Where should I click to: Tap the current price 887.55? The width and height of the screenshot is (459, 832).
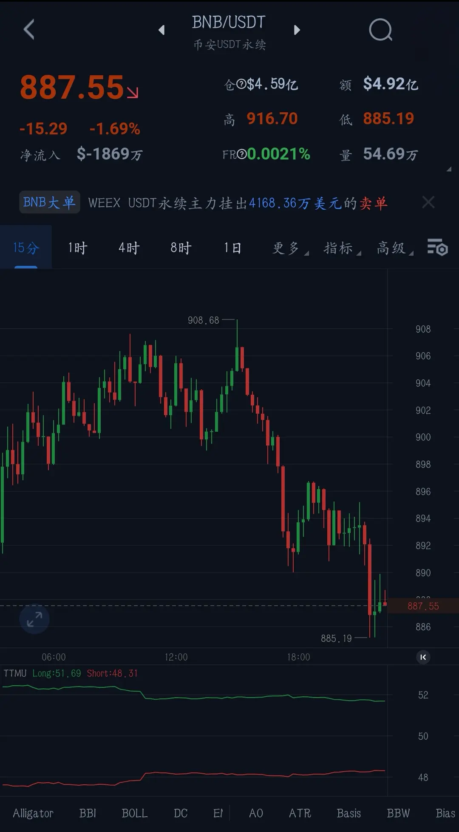click(72, 88)
